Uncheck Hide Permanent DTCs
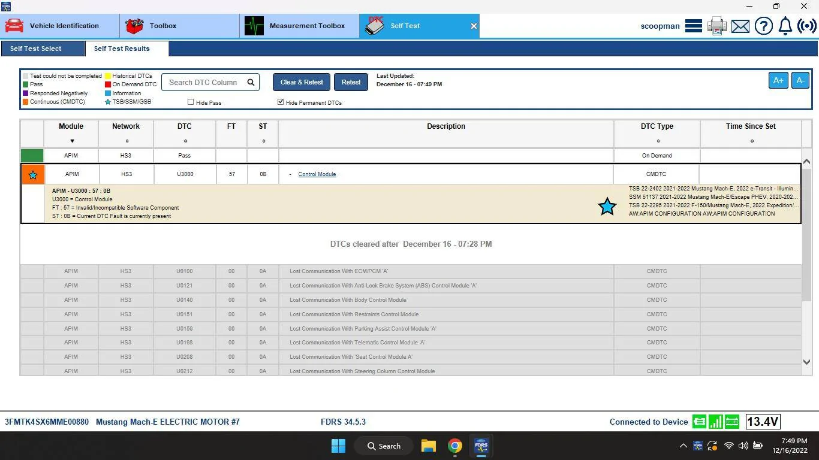The image size is (819, 460). coord(281,102)
